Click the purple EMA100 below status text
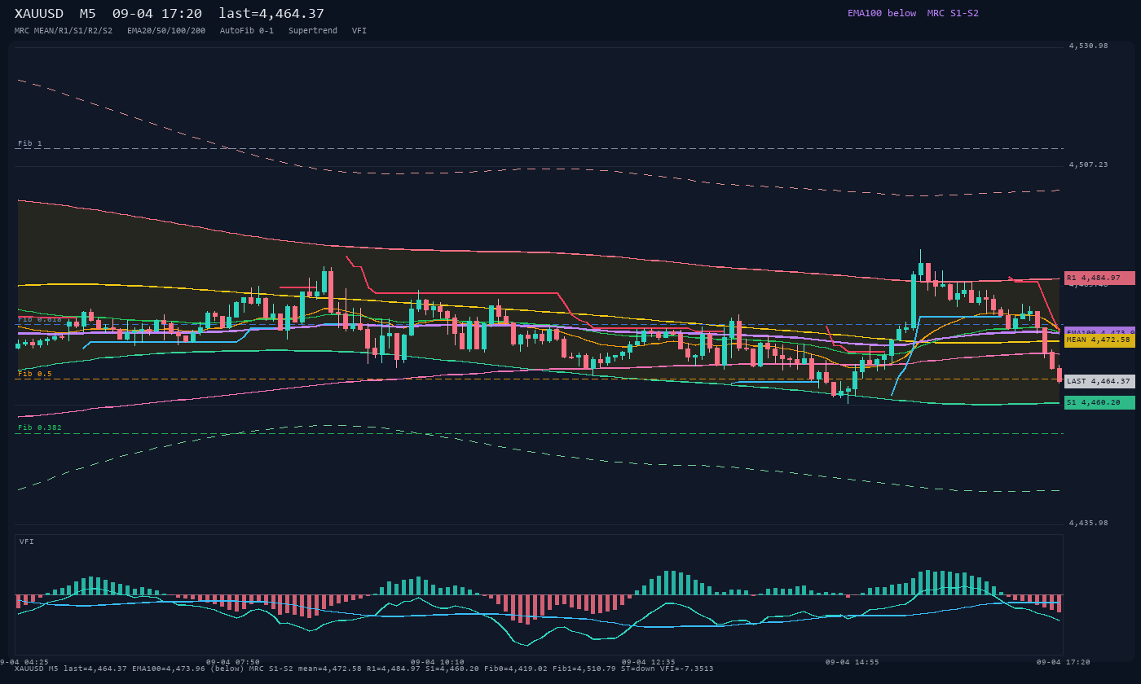 [882, 13]
